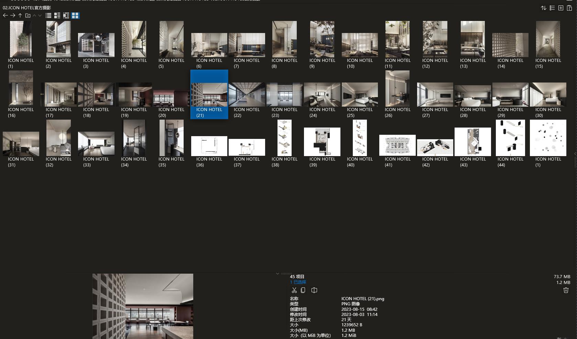Click the copy icon in details panel

(x=303, y=290)
